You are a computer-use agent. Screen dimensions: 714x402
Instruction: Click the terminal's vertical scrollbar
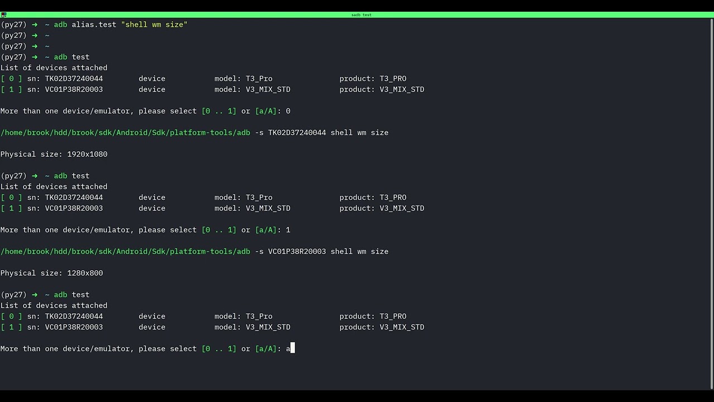click(711, 203)
